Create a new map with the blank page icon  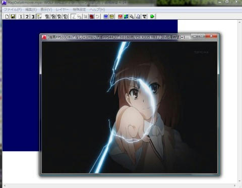pyautogui.click(x=7, y=17)
